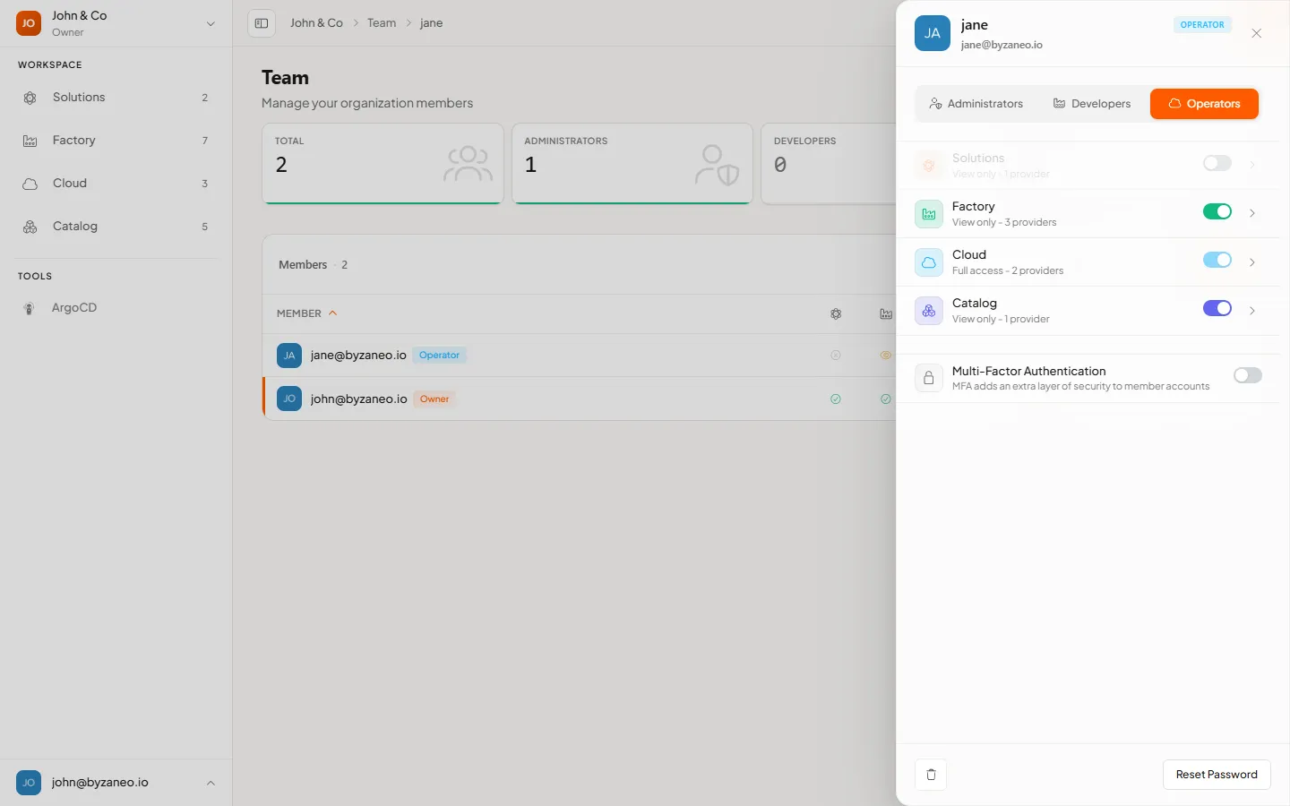Toggle the sidebar panel icon in breadcrumb bar
The width and height of the screenshot is (1290, 806).
[x=262, y=23]
